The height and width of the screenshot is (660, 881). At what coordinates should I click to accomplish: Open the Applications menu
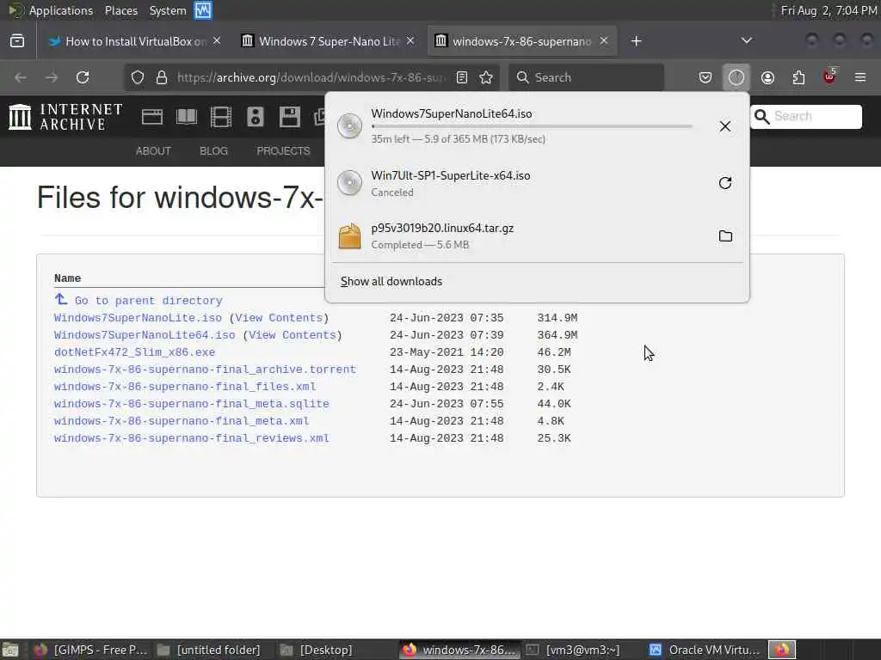(52, 10)
